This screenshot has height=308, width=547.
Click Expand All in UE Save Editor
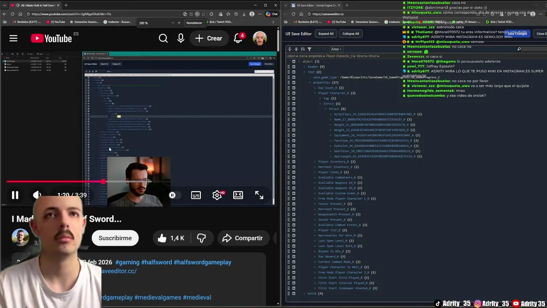coord(326,34)
